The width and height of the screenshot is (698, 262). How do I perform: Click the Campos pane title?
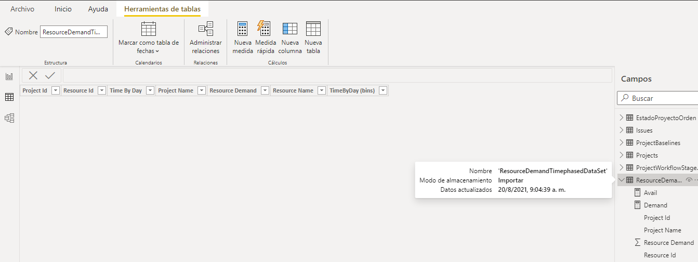(x=637, y=79)
